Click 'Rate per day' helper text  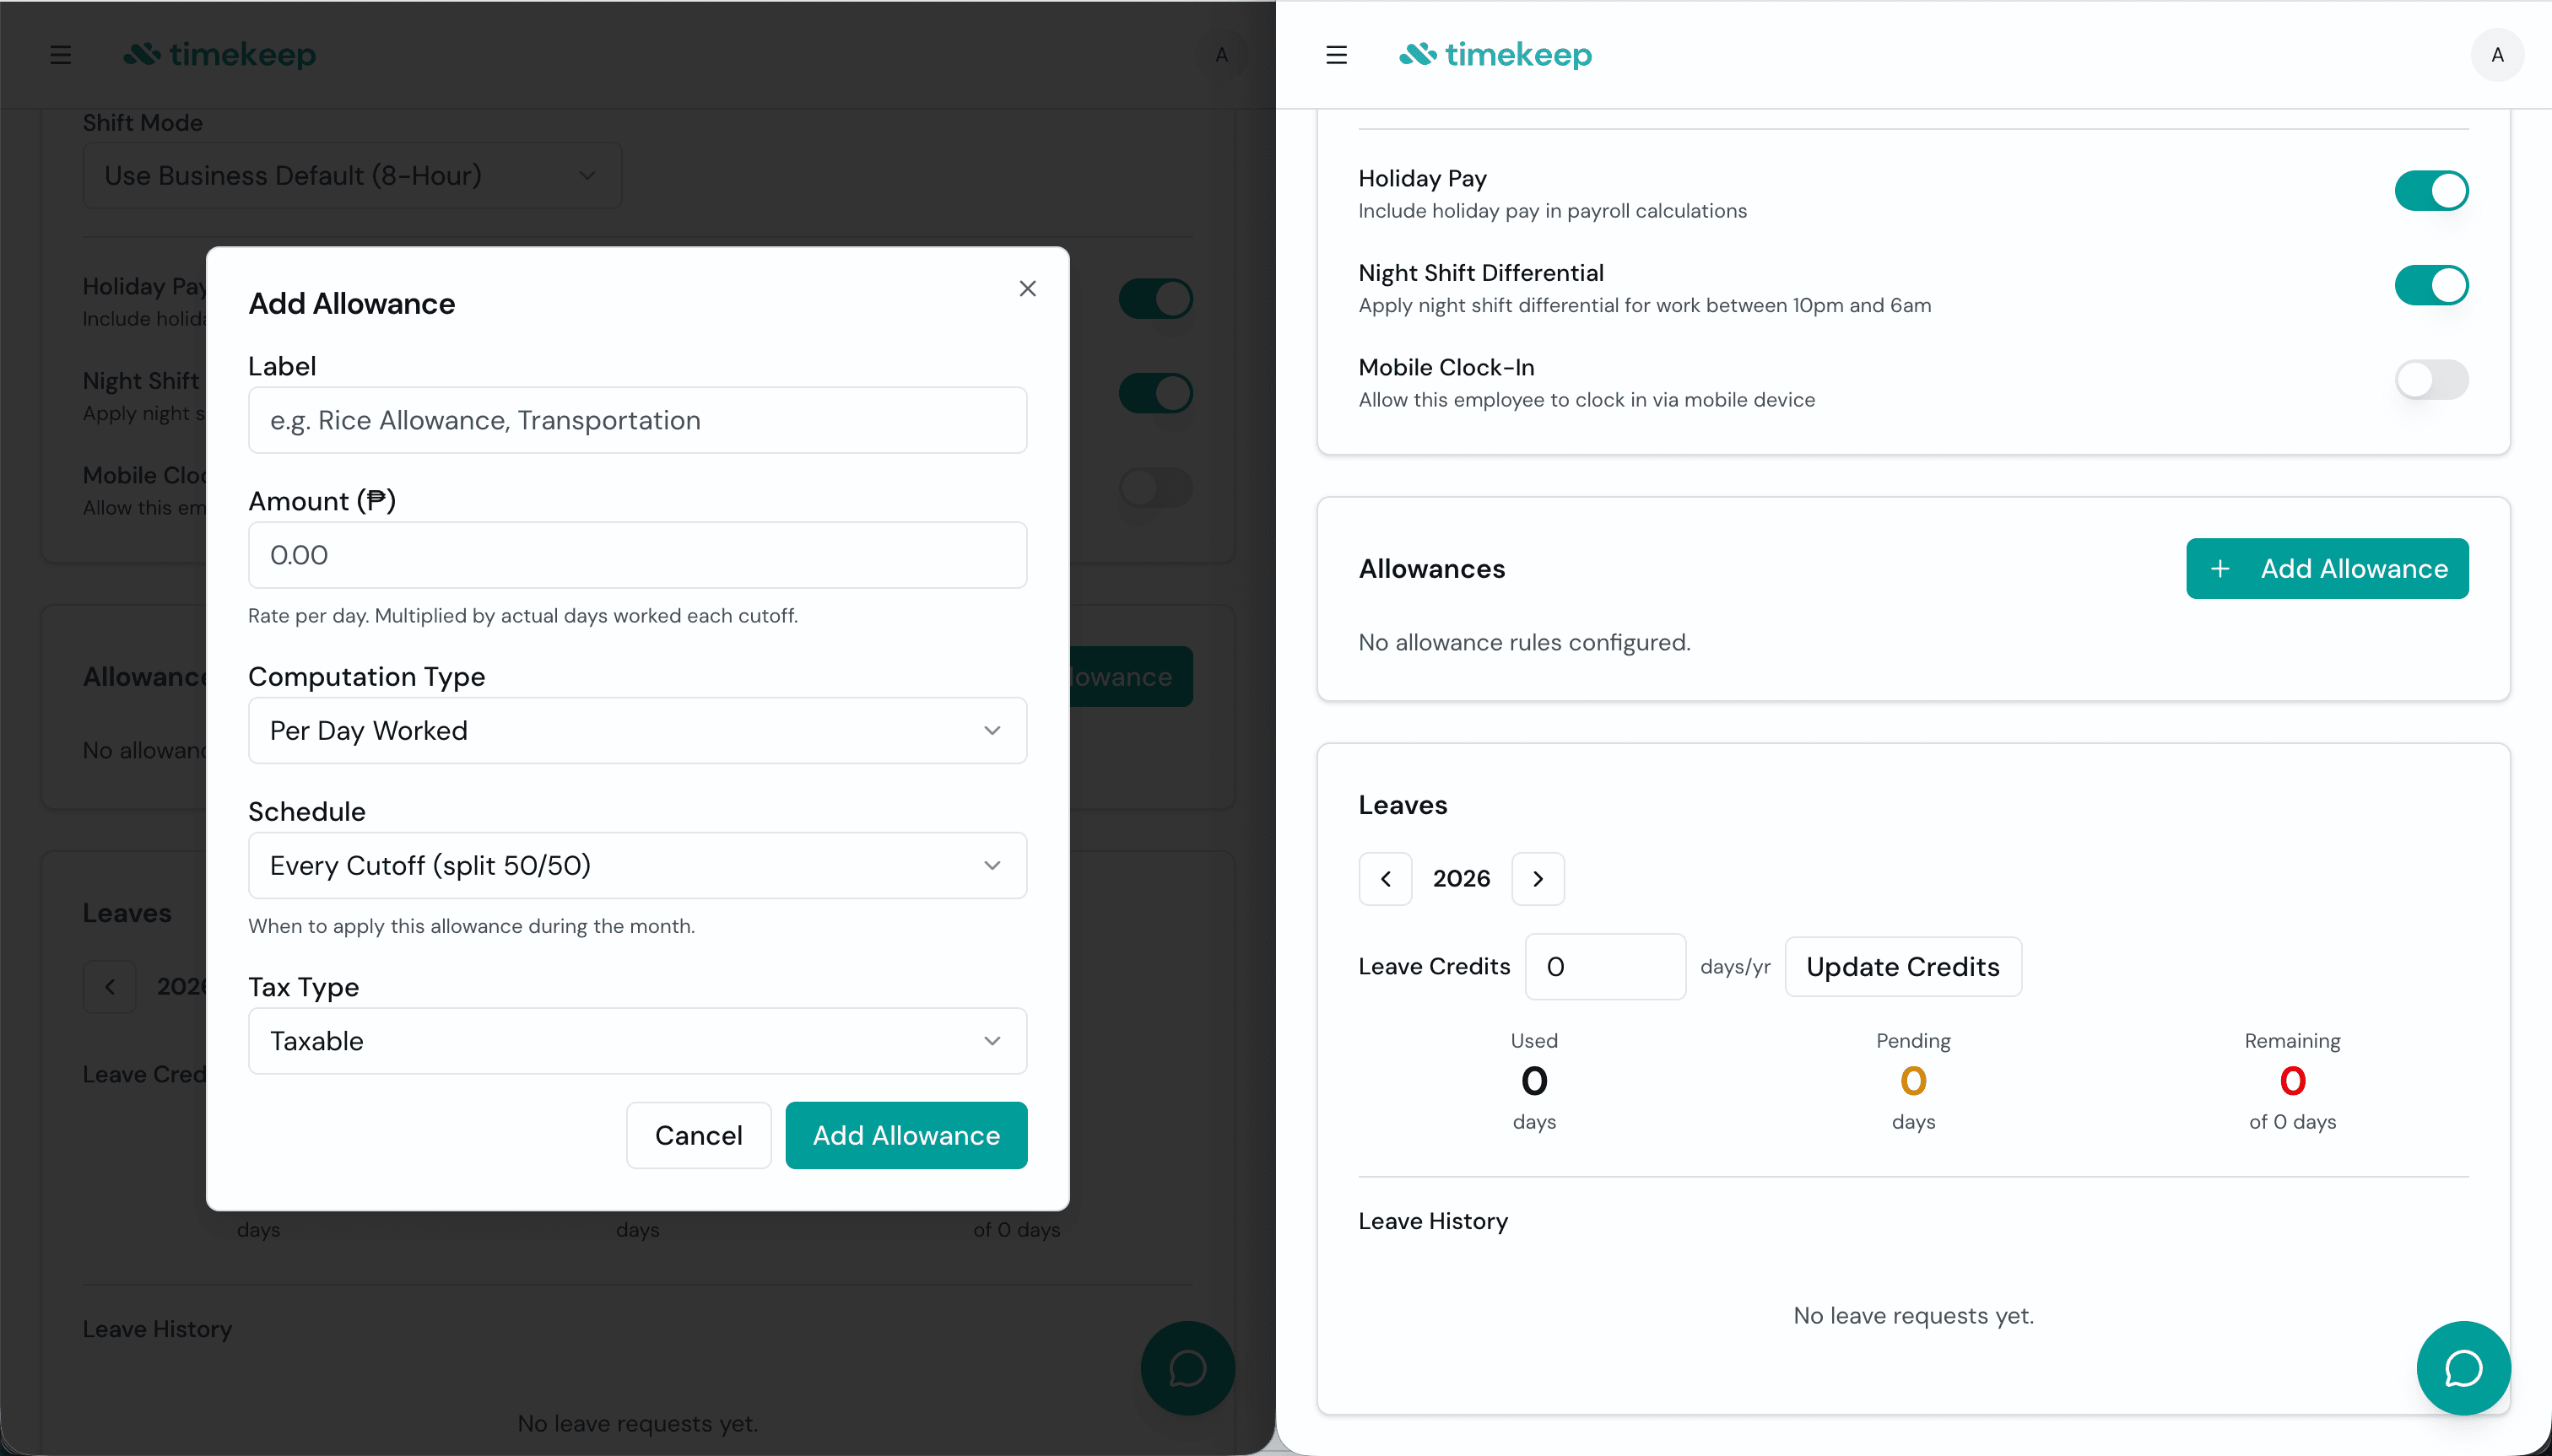pyautogui.click(x=522, y=616)
